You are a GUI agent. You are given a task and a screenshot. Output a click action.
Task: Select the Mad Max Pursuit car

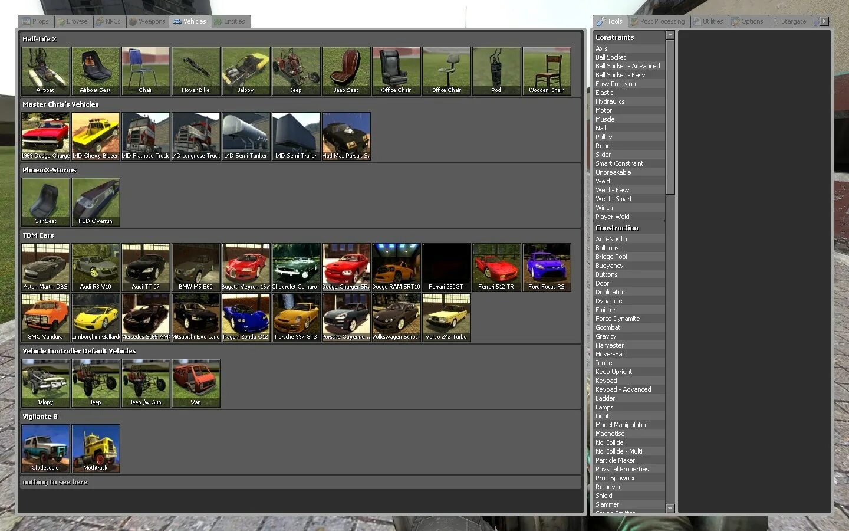click(346, 136)
